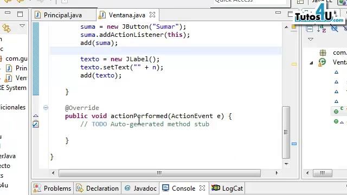Open the Javadoc tab

(141, 188)
